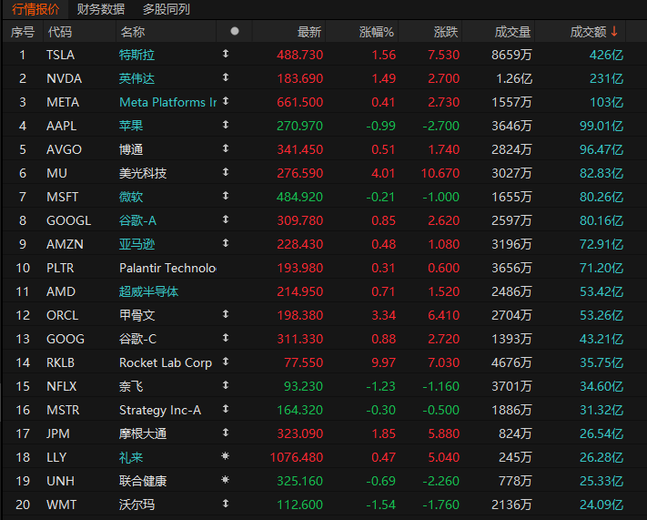The width and height of the screenshot is (647, 520).
Task: Open the 多股同列 tab
Action: pyautogui.click(x=167, y=9)
